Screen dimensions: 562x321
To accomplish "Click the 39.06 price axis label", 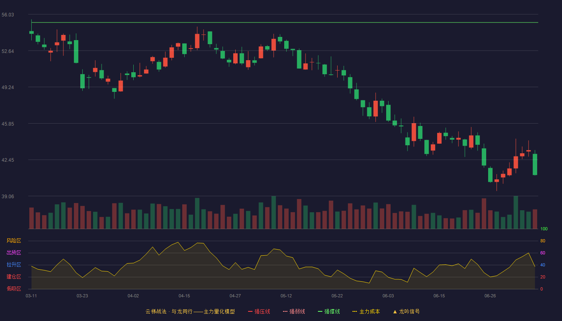I will (8, 197).
